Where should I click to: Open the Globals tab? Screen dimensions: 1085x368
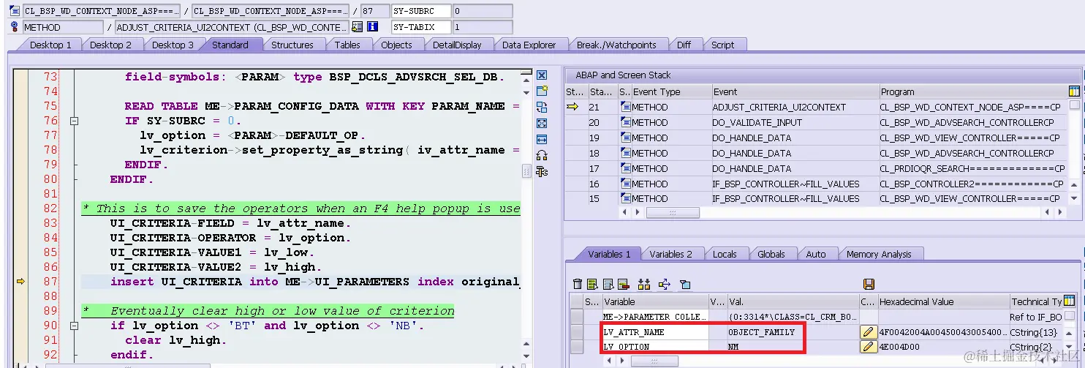tap(771, 254)
